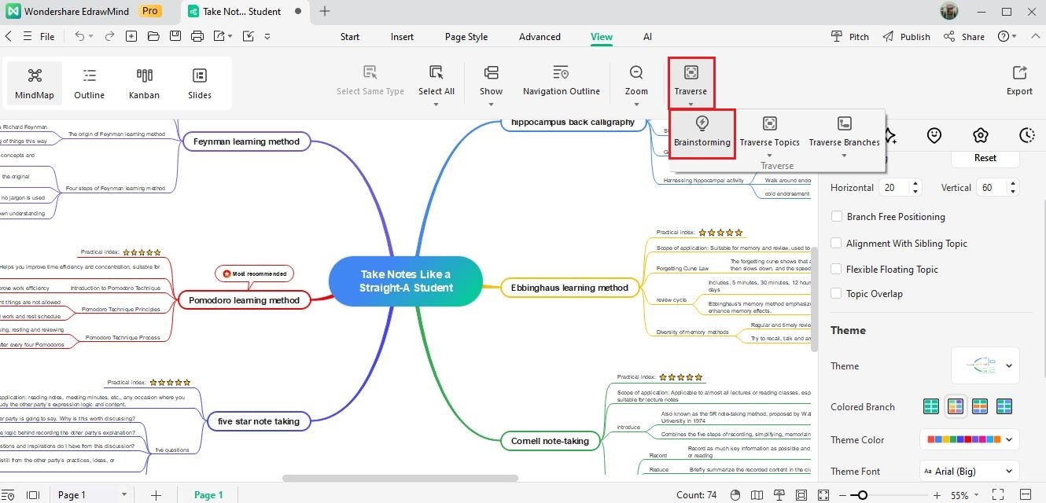Open the Theme dropdown
1046x503 pixels.
[x=985, y=365]
